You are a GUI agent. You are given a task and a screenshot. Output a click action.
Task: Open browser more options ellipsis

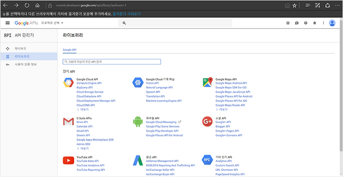[x=338, y=5]
